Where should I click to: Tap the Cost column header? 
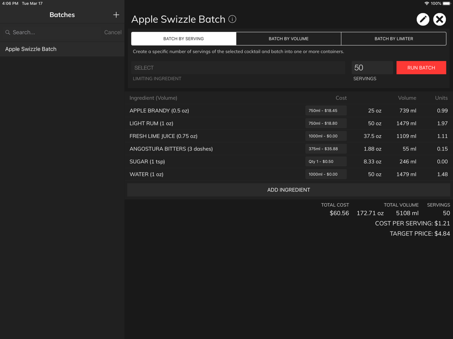[x=341, y=98]
